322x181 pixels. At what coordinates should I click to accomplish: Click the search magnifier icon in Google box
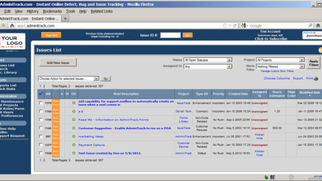pyautogui.click(x=310, y=26)
